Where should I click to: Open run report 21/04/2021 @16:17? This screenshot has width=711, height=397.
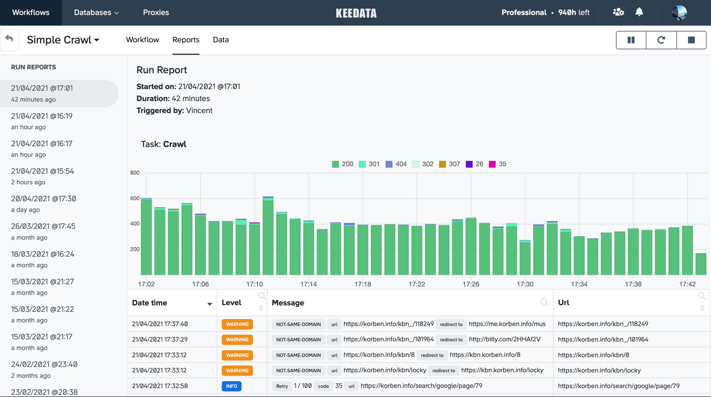[x=59, y=149]
